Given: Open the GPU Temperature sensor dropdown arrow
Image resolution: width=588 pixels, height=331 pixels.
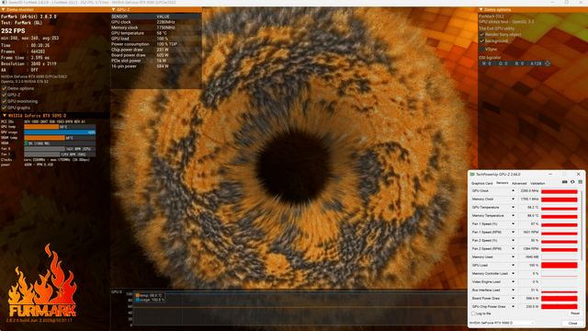Looking at the screenshot, I should 513,208.
